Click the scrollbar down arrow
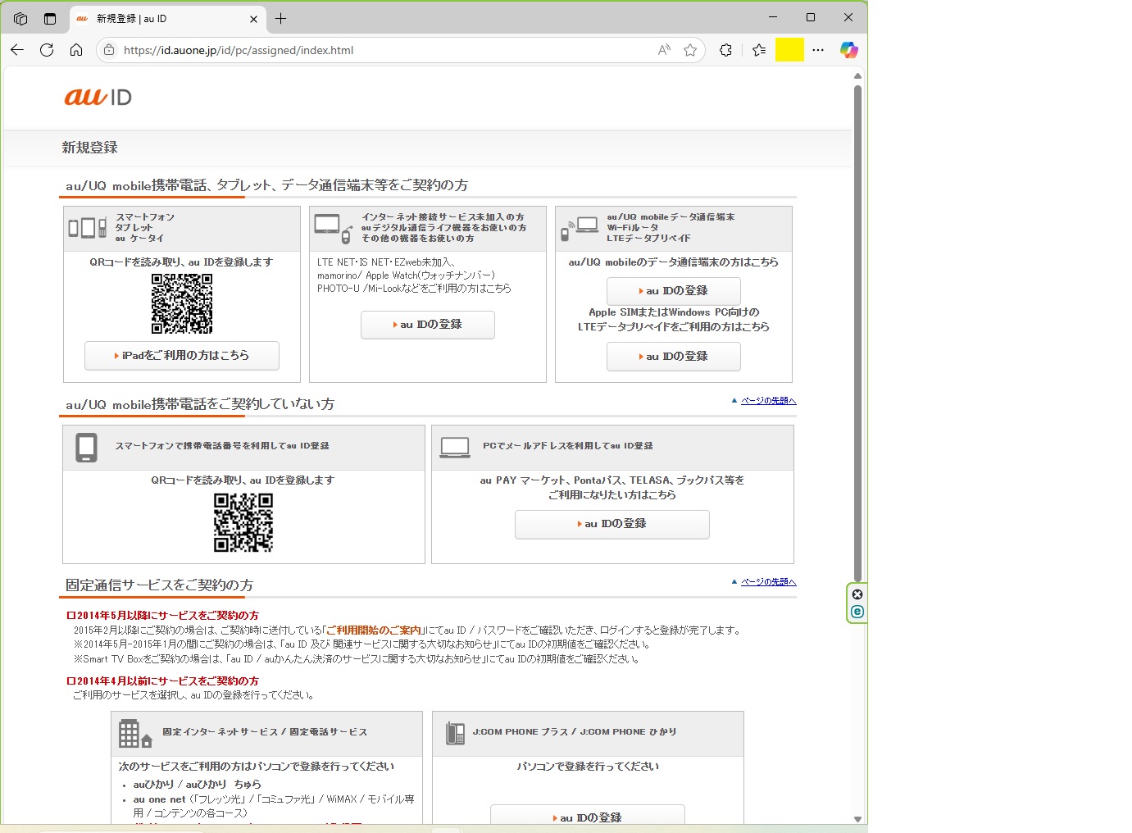The height and width of the screenshot is (833, 1132). [x=857, y=819]
